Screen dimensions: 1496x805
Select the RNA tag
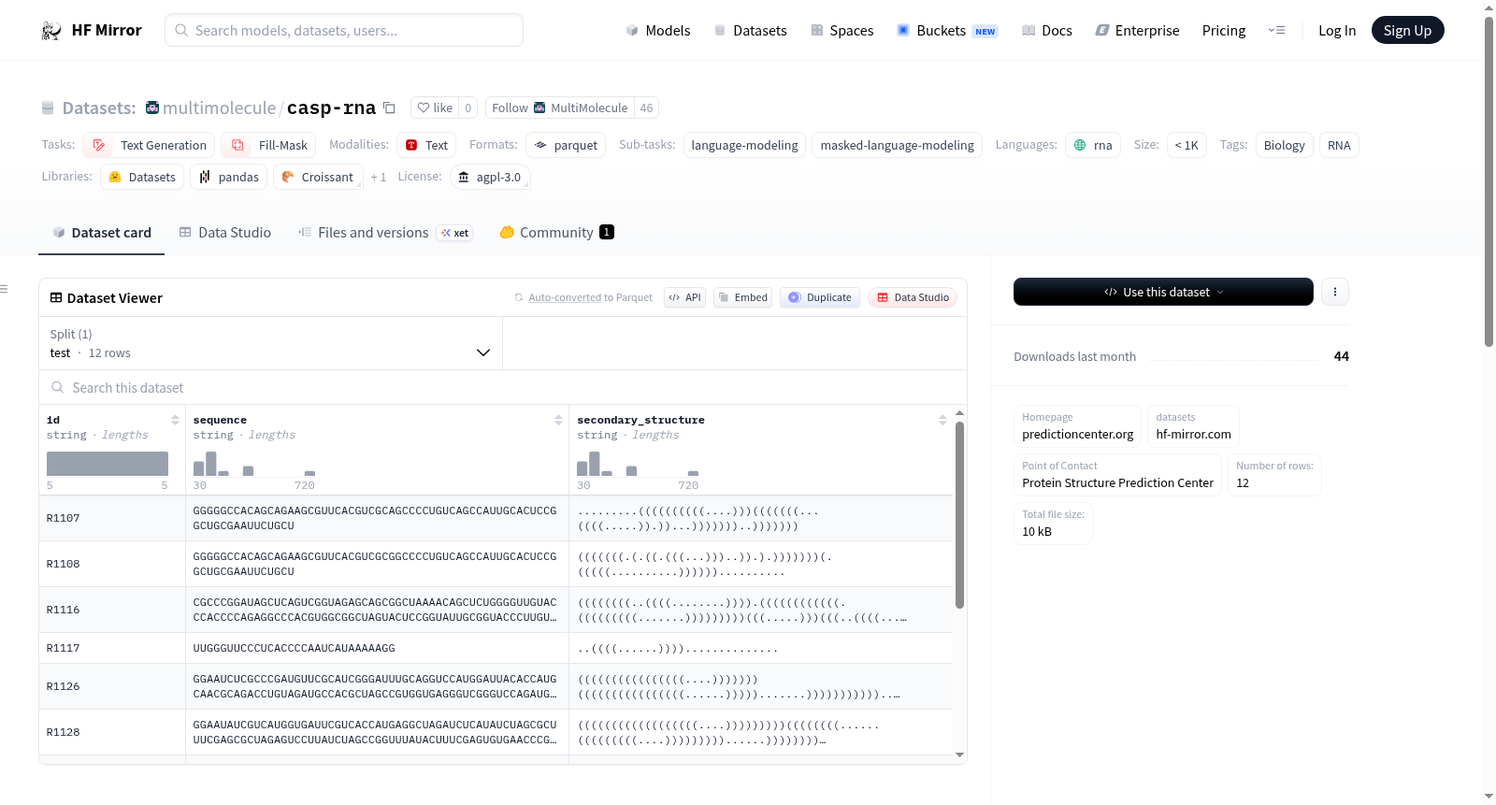coord(1339,145)
